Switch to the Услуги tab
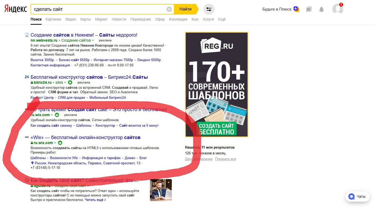The image size is (375, 207). 208,19
